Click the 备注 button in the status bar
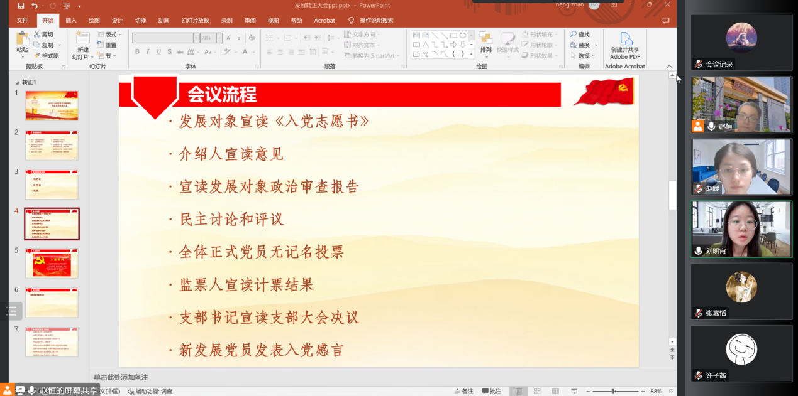Viewport: 798px width, 396px height. point(464,390)
